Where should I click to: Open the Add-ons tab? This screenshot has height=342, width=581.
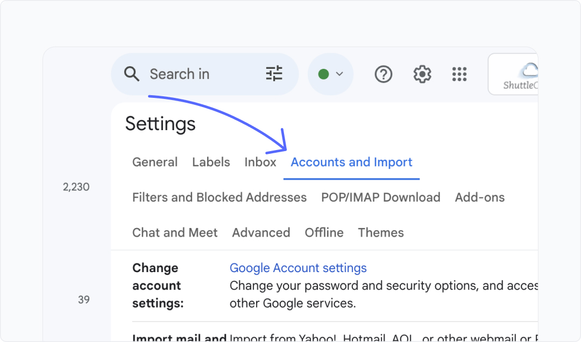point(479,197)
